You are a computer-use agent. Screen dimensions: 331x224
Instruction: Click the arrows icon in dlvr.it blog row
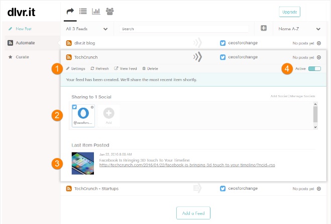coord(198,43)
